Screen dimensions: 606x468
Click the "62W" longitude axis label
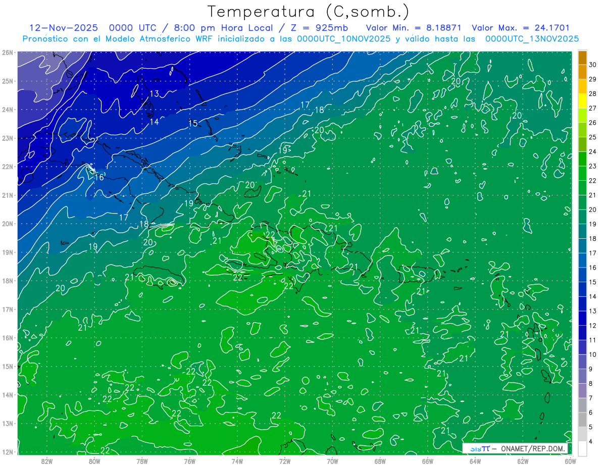pyautogui.click(x=523, y=460)
